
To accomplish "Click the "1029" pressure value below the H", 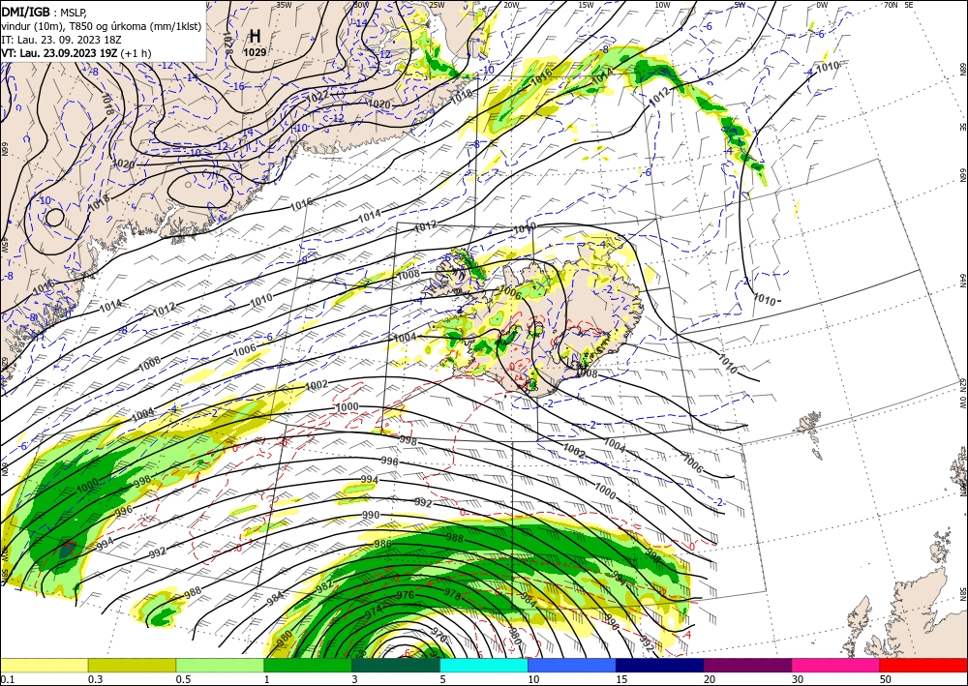I will pyautogui.click(x=255, y=53).
